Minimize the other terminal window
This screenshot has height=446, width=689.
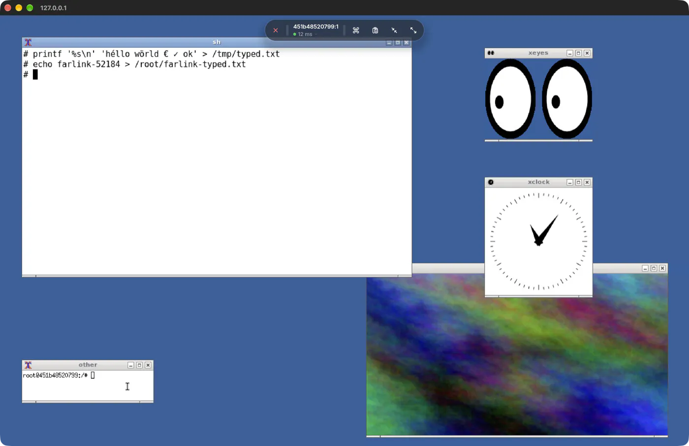point(131,365)
